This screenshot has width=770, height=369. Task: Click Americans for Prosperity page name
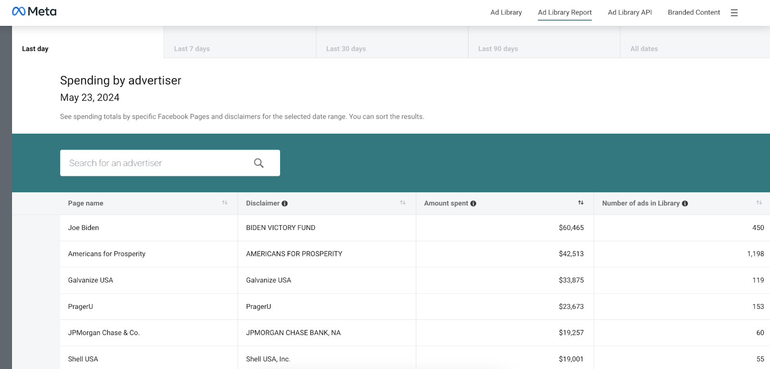[x=107, y=254]
